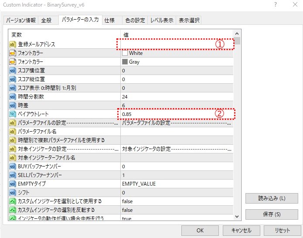Click the 123 icon next to スコア縦位置
The image size is (303, 238).
tap(13, 79)
